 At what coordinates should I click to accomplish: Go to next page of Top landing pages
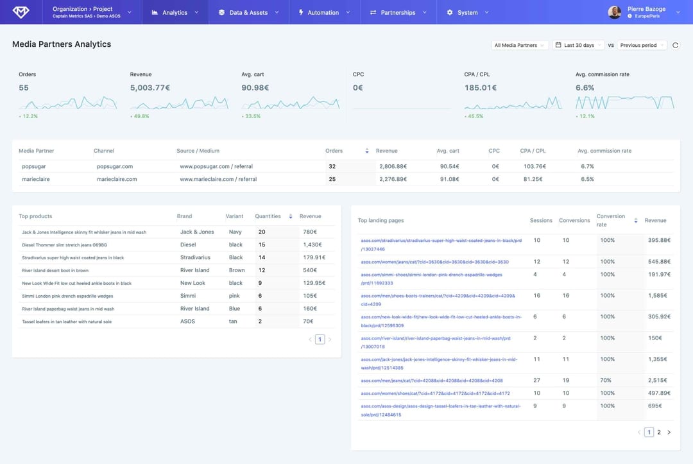point(669,433)
